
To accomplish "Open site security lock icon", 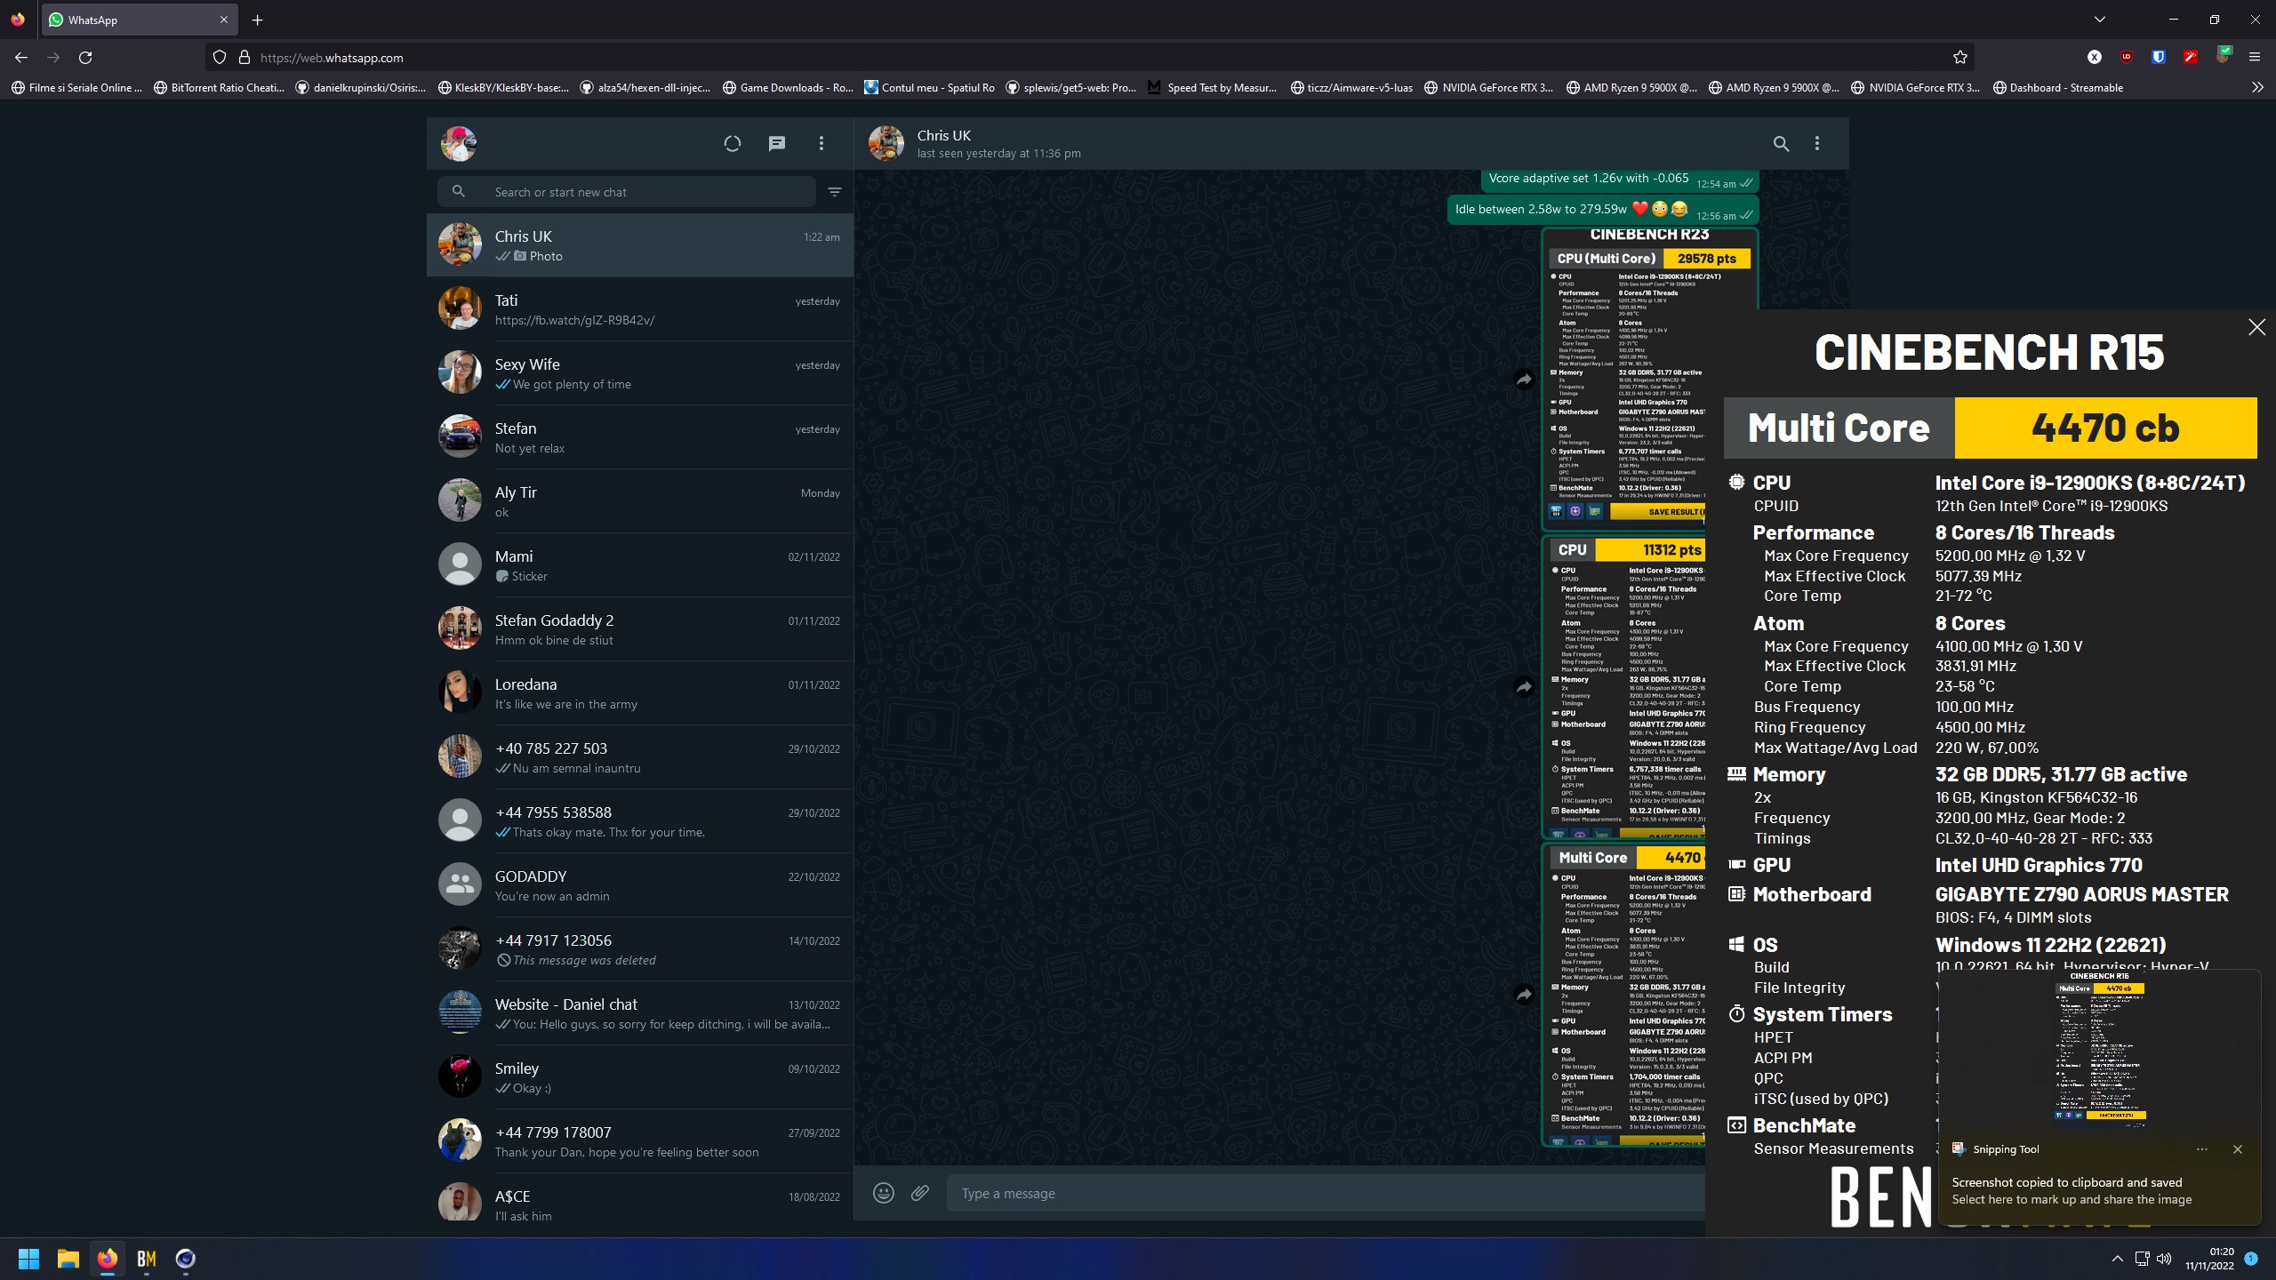I will click(x=244, y=58).
